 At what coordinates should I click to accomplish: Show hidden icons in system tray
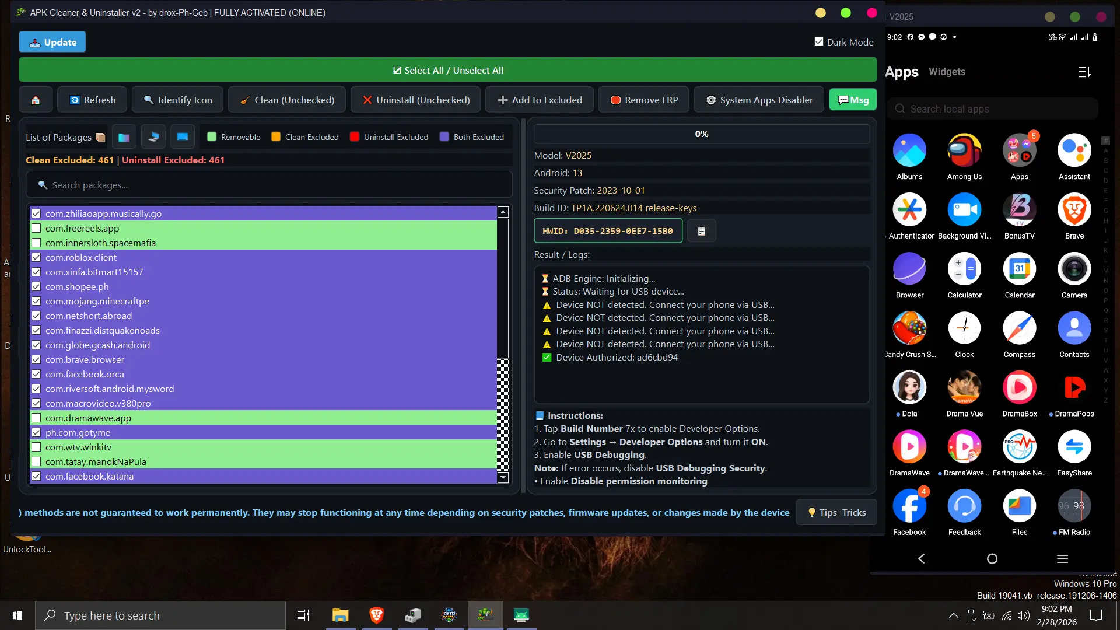953,615
